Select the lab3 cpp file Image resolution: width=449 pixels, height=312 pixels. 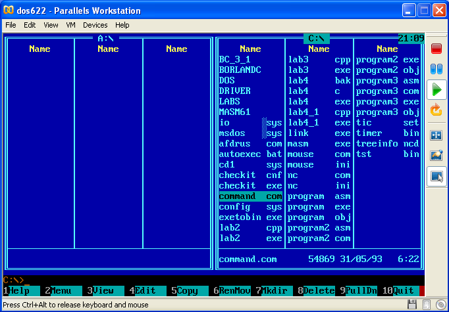coord(319,59)
